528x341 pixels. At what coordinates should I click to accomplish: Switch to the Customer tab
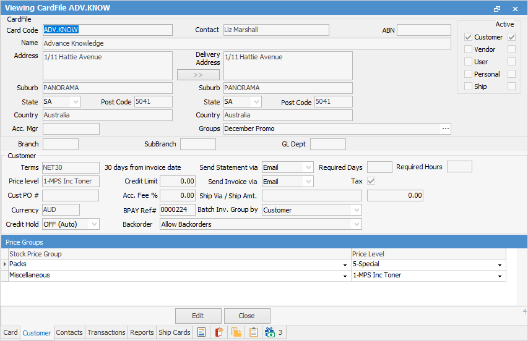[x=37, y=333]
